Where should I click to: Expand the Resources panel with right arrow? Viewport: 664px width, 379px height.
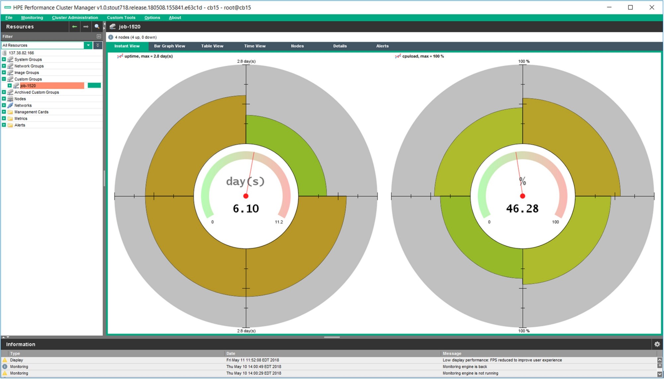tap(104, 29)
